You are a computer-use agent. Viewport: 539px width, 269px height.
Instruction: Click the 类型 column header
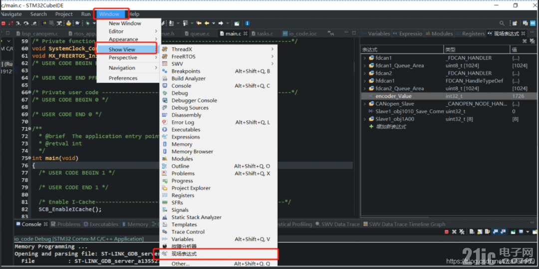click(477, 49)
